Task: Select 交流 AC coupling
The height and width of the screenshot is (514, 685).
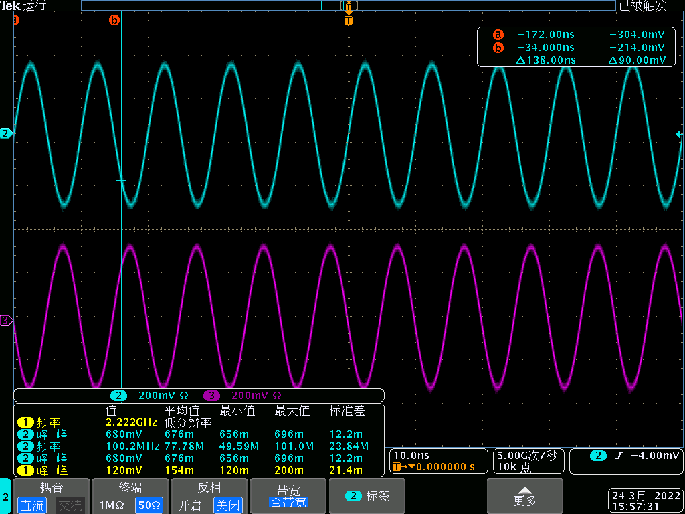Action: tap(70, 506)
